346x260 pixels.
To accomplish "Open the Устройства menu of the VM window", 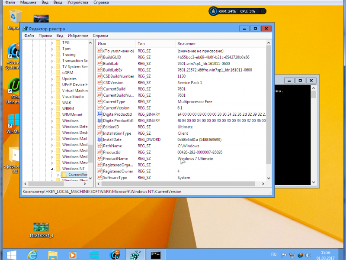I will tap(78, 3).
